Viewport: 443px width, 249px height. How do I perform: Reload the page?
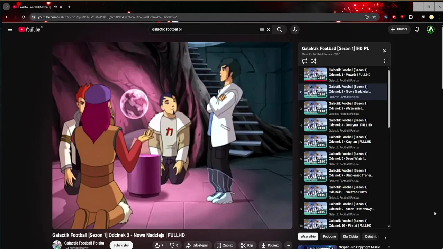[24, 17]
